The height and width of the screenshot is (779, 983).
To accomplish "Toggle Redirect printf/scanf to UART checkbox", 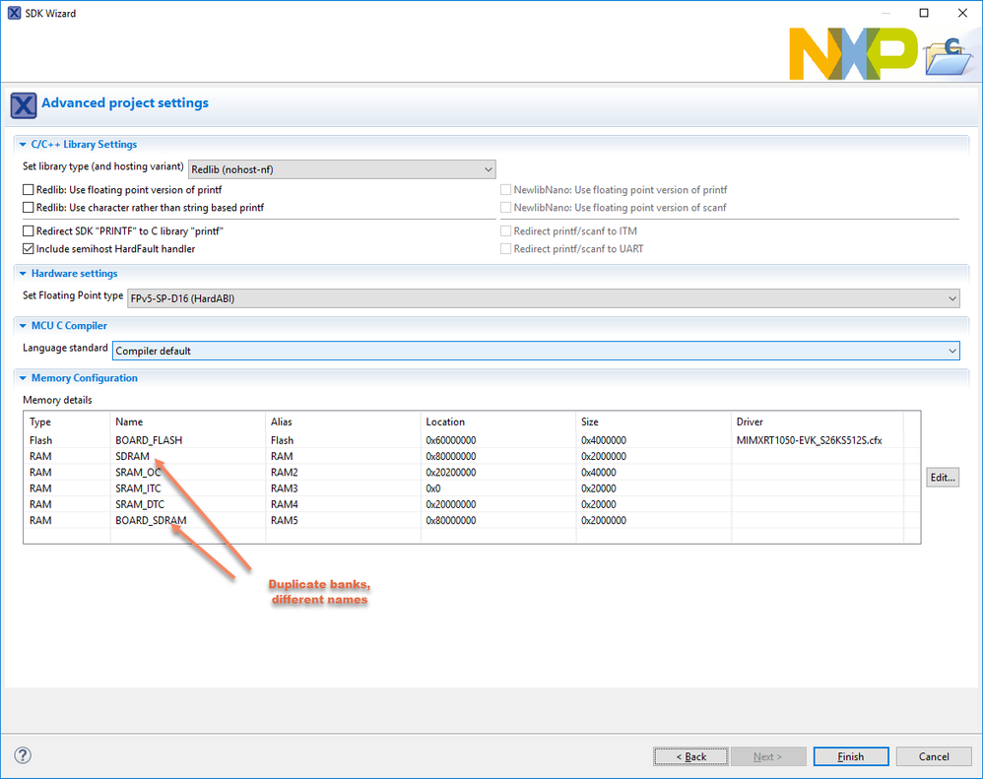I will [506, 249].
